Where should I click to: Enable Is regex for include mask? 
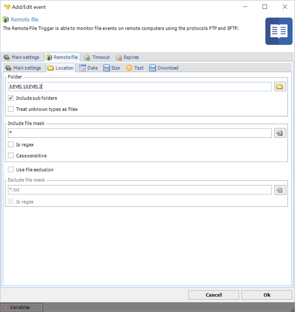point(11,145)
